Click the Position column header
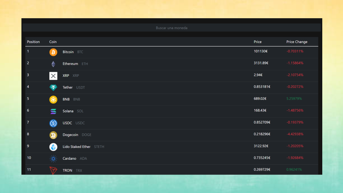The width and height of the screenshot is (343, 193). (33, 42)
